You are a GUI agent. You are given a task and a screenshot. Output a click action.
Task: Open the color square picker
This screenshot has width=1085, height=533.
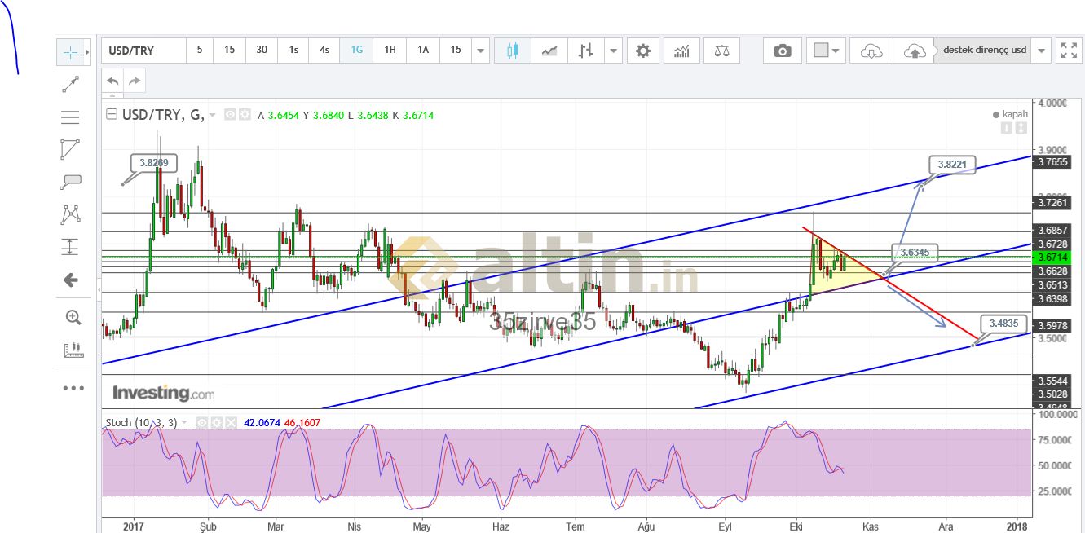pyautogui.click(x=821, y=51)
